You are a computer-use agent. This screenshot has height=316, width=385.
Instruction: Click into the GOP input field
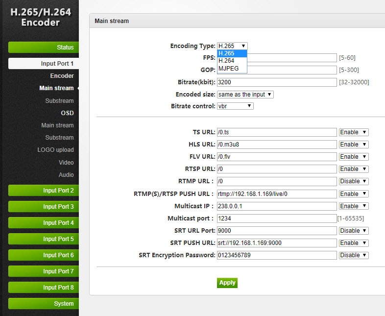pos(292,70)
